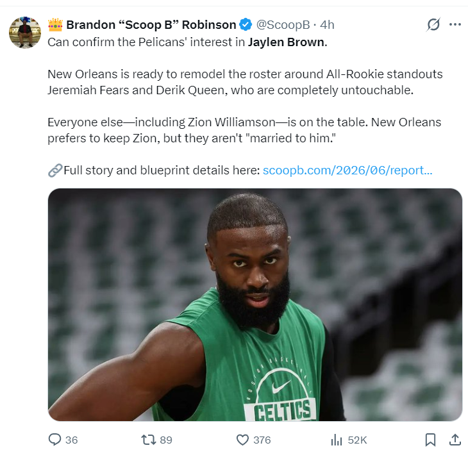Open the scoopb.com full story link

(347, 170)
